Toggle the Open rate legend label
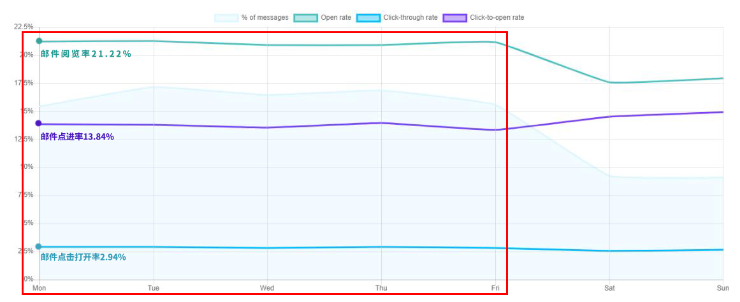The width and height of the screenshot is (740, 302). (x=335, y=17)
